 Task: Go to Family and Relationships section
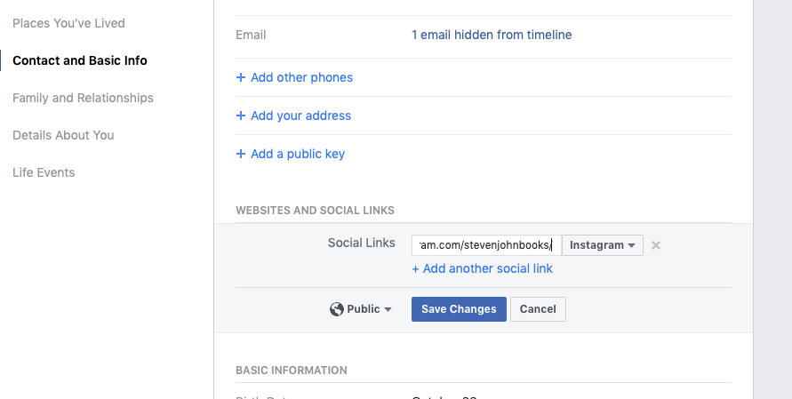tap(83, 98)
